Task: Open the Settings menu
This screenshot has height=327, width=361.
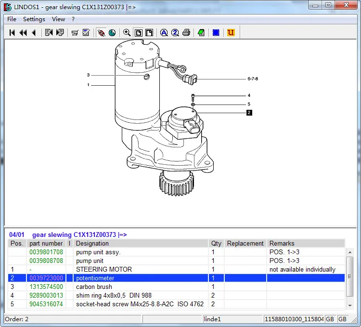Action: 34,19
